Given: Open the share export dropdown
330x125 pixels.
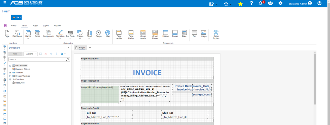Looking at the screenshot, I should 213,4.
